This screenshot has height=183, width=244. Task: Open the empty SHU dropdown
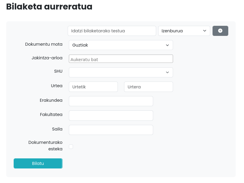121,72
